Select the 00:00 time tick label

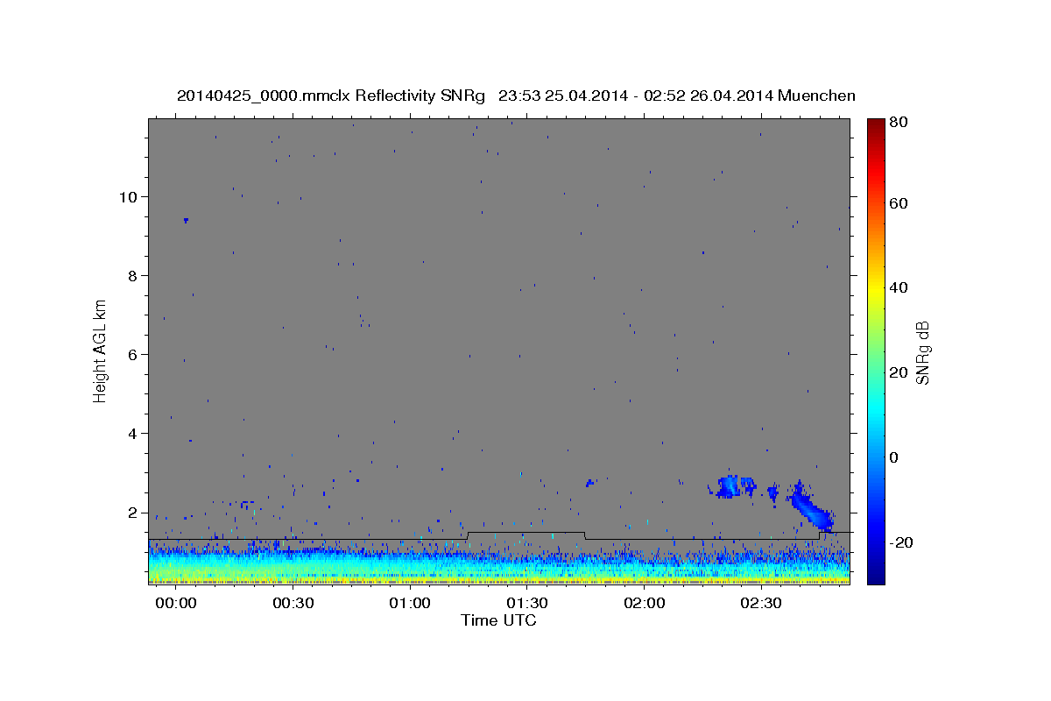pyautogui.click(x=176, y=604)
